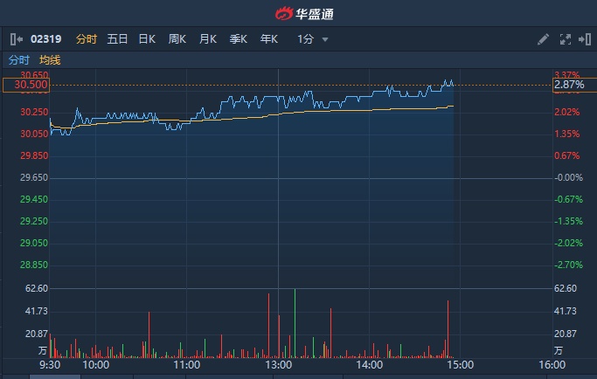This screenshot has width=597, height=379.
Task: Click the stock code 02319
Action: [45, 39]
